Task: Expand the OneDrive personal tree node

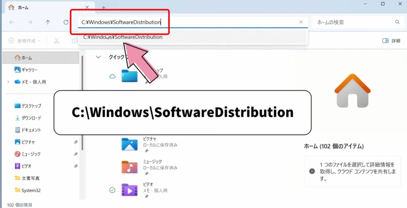Action: pos(8,82)
